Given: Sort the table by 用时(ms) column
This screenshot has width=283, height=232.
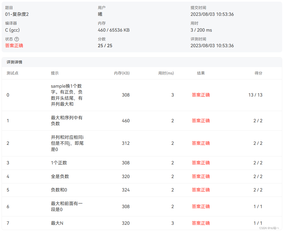Looking at the screenshot, I should click(166, 73).
